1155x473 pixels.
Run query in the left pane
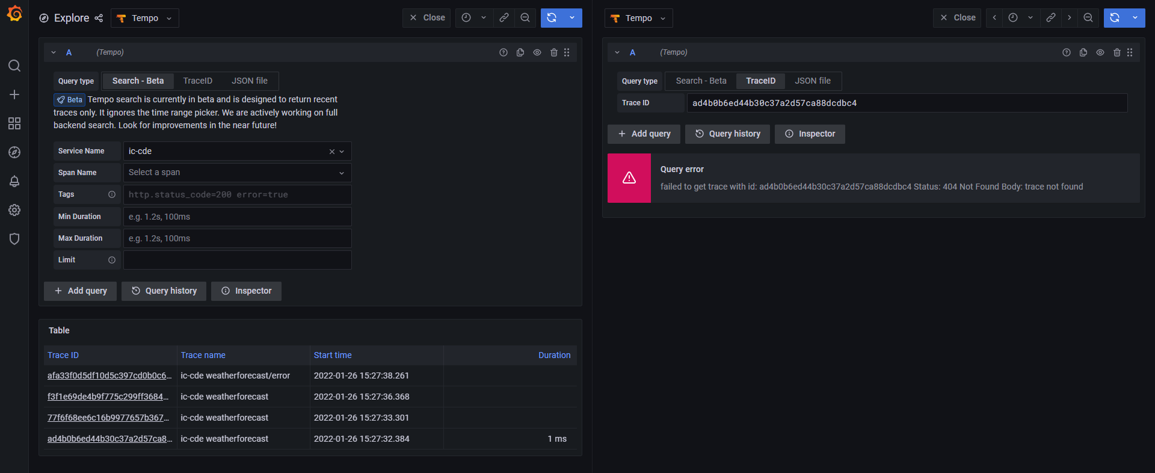(552, 18)
